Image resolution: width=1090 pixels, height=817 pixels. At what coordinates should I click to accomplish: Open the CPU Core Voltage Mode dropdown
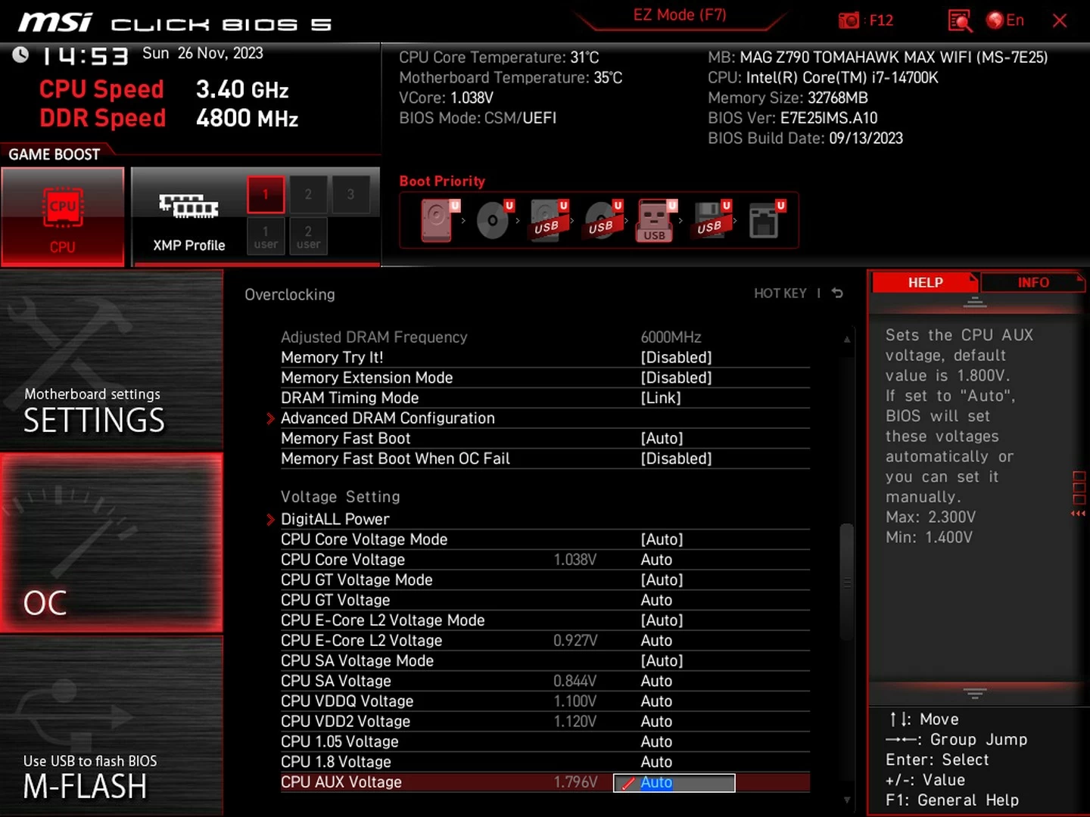pyautogui.click(x=662, y=539)
